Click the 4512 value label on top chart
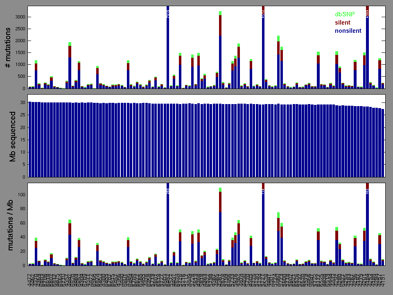 click(263, 14)
